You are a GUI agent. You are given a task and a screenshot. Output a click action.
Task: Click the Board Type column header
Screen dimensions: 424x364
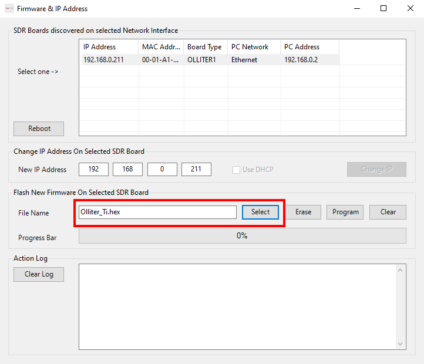[206, 47]
